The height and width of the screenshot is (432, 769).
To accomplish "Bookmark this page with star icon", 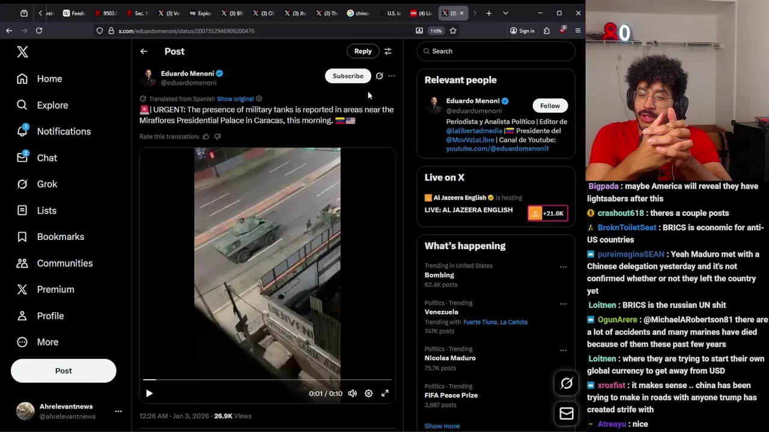I will tap(453, 31).
